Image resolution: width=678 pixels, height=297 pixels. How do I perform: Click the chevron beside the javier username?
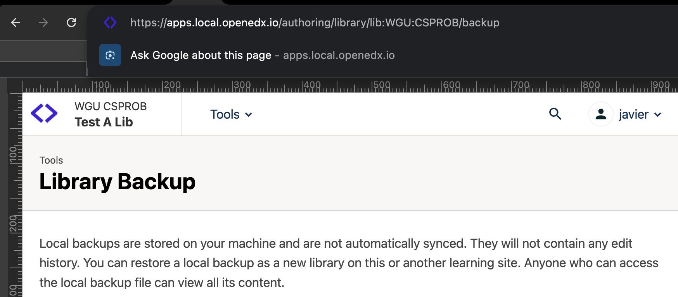click(x=658, y=115)
